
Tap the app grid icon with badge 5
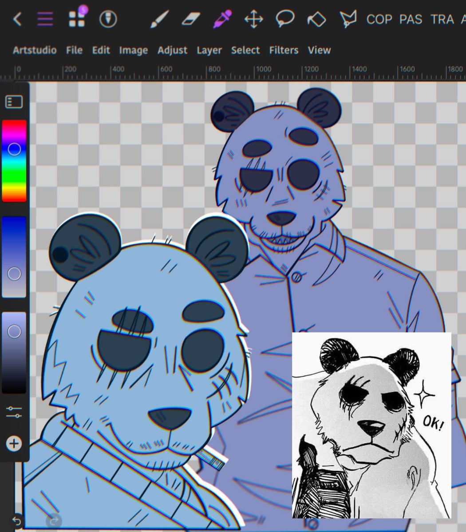click(76, 19)
